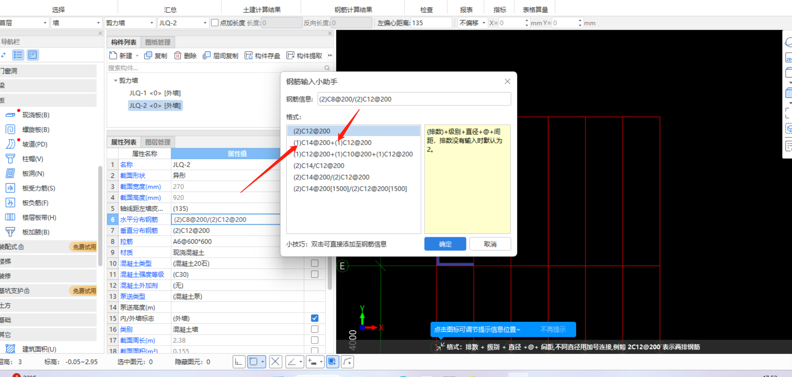Switch navigation bar to list view icon
792x377 pixels.
18,55
